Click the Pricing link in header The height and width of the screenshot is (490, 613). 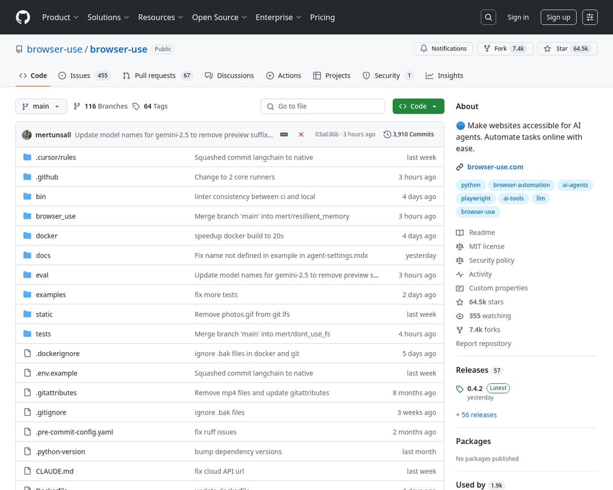coord(322,17)
